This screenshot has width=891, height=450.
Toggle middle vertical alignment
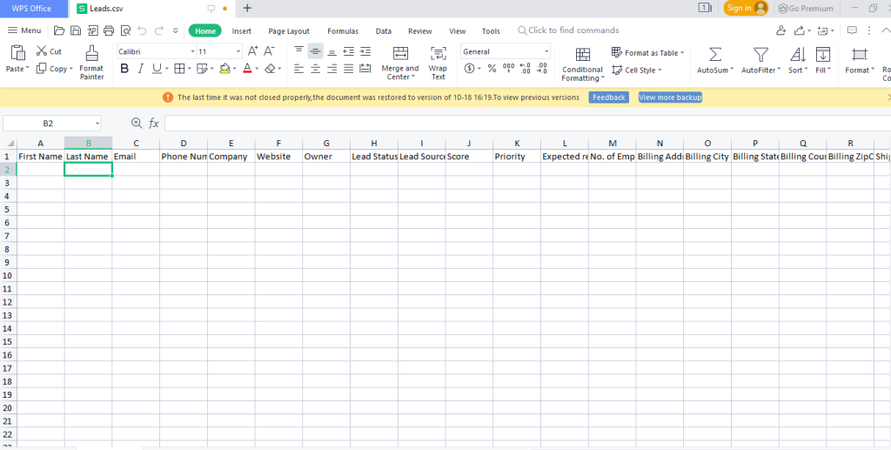coord(315,51)
